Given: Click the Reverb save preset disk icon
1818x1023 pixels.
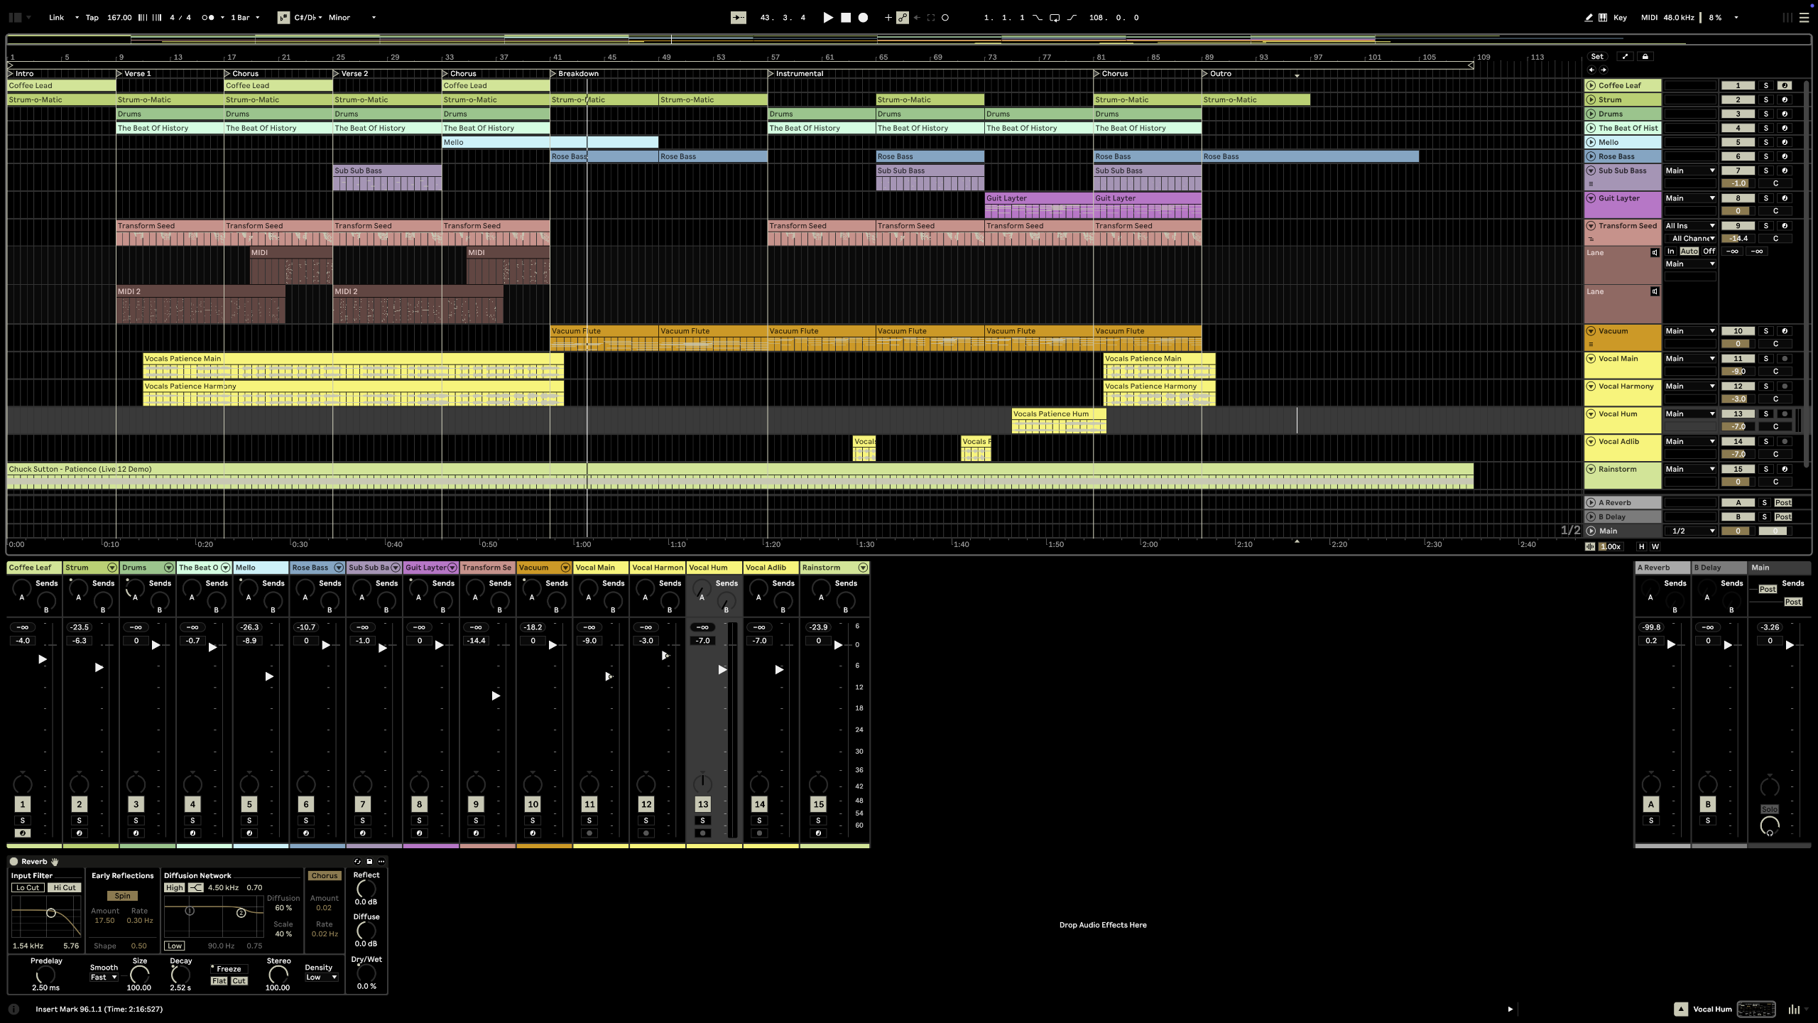Looking at the screenshot, I should [x=369, y=862].
